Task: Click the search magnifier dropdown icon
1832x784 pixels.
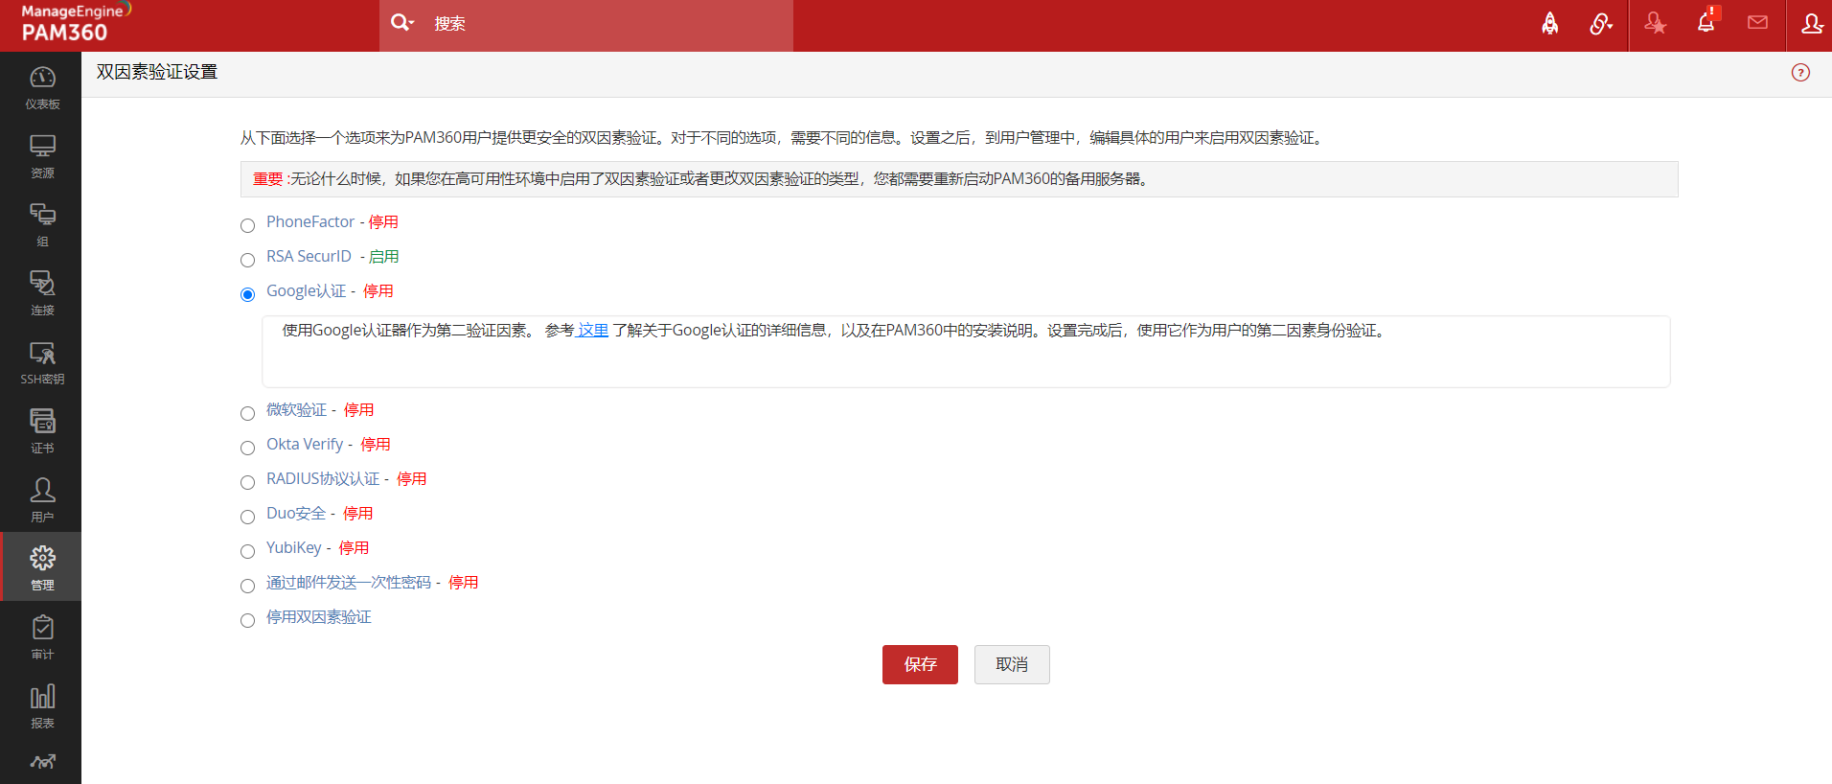Action: (x=402, y=23)
